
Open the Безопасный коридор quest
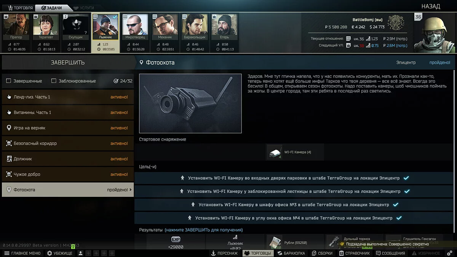pyautogui.click(x=68, y=144)
